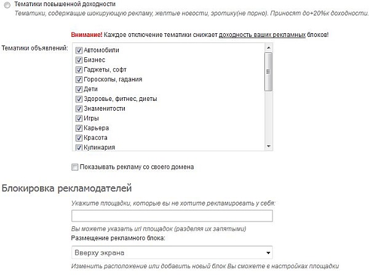369x275 pixels.
Task: Select the Тематики повышенной доходности radio button
Action: tap(7, 4)
